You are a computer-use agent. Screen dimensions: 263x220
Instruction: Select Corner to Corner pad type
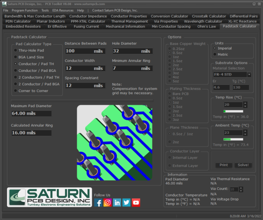[16, 91]
